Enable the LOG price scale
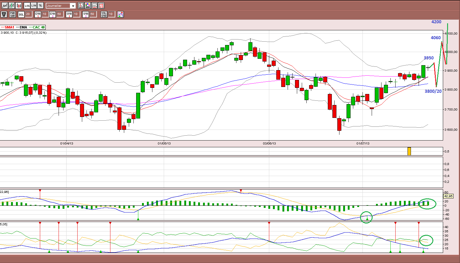 (27, 6)
